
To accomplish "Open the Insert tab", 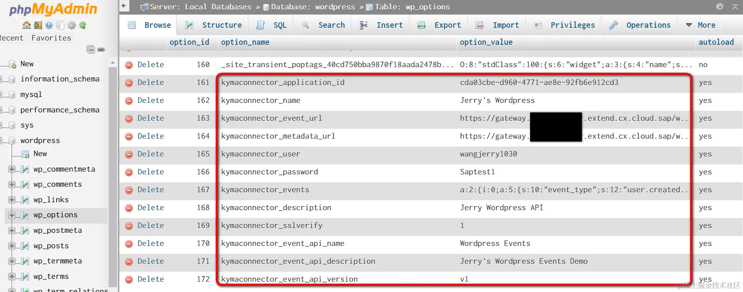I will (380, 25).
